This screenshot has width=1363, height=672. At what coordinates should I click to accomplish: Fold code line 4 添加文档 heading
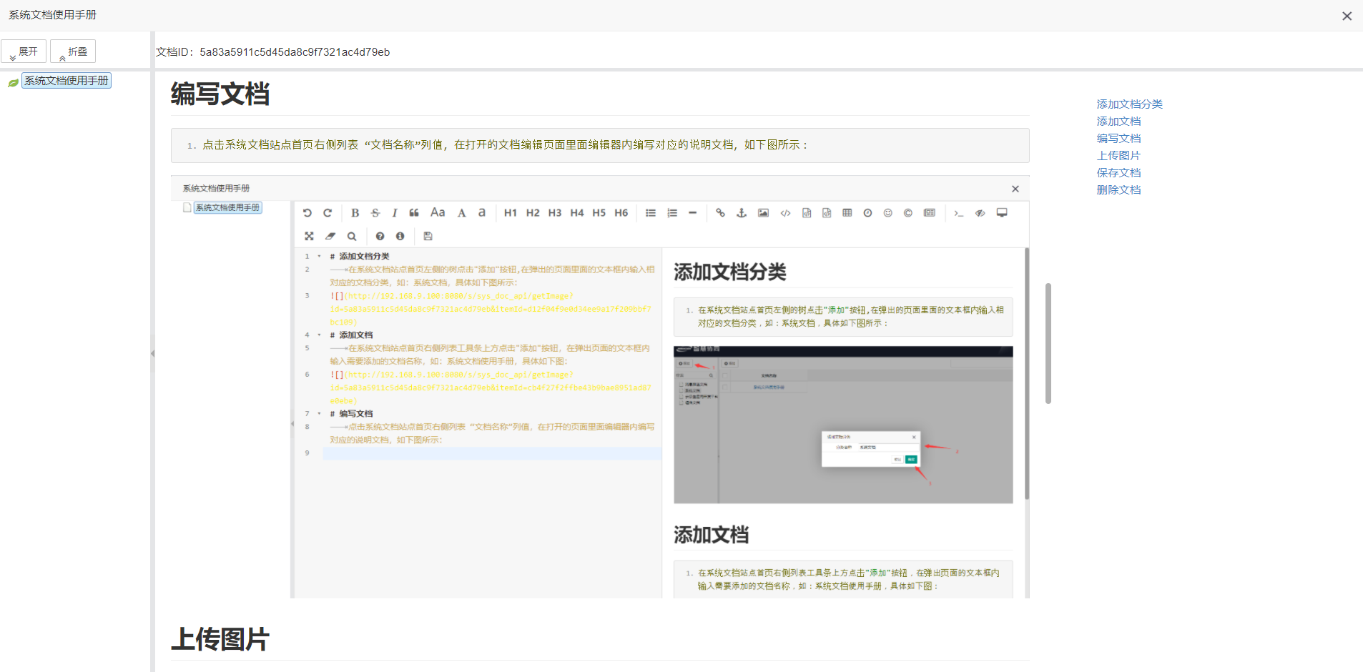(319, 335)
